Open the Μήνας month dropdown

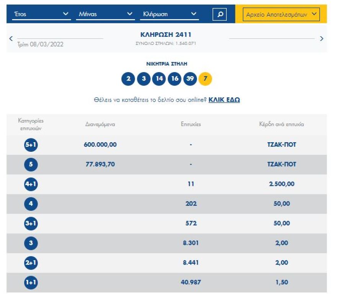click(105, 15)
